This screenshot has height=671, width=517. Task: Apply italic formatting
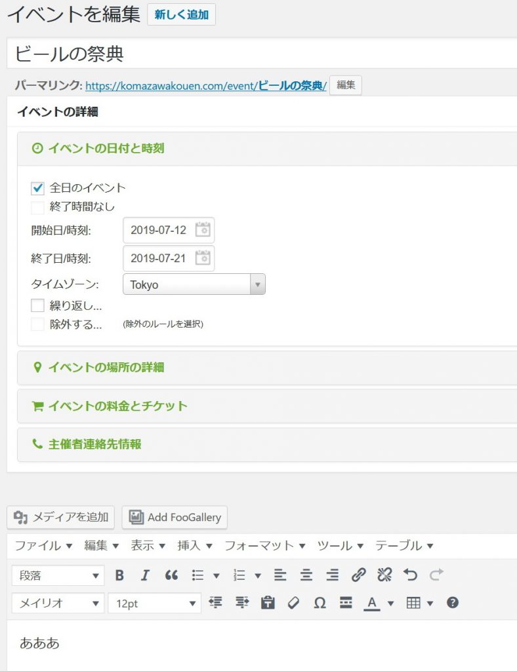(x=145, y=575)
